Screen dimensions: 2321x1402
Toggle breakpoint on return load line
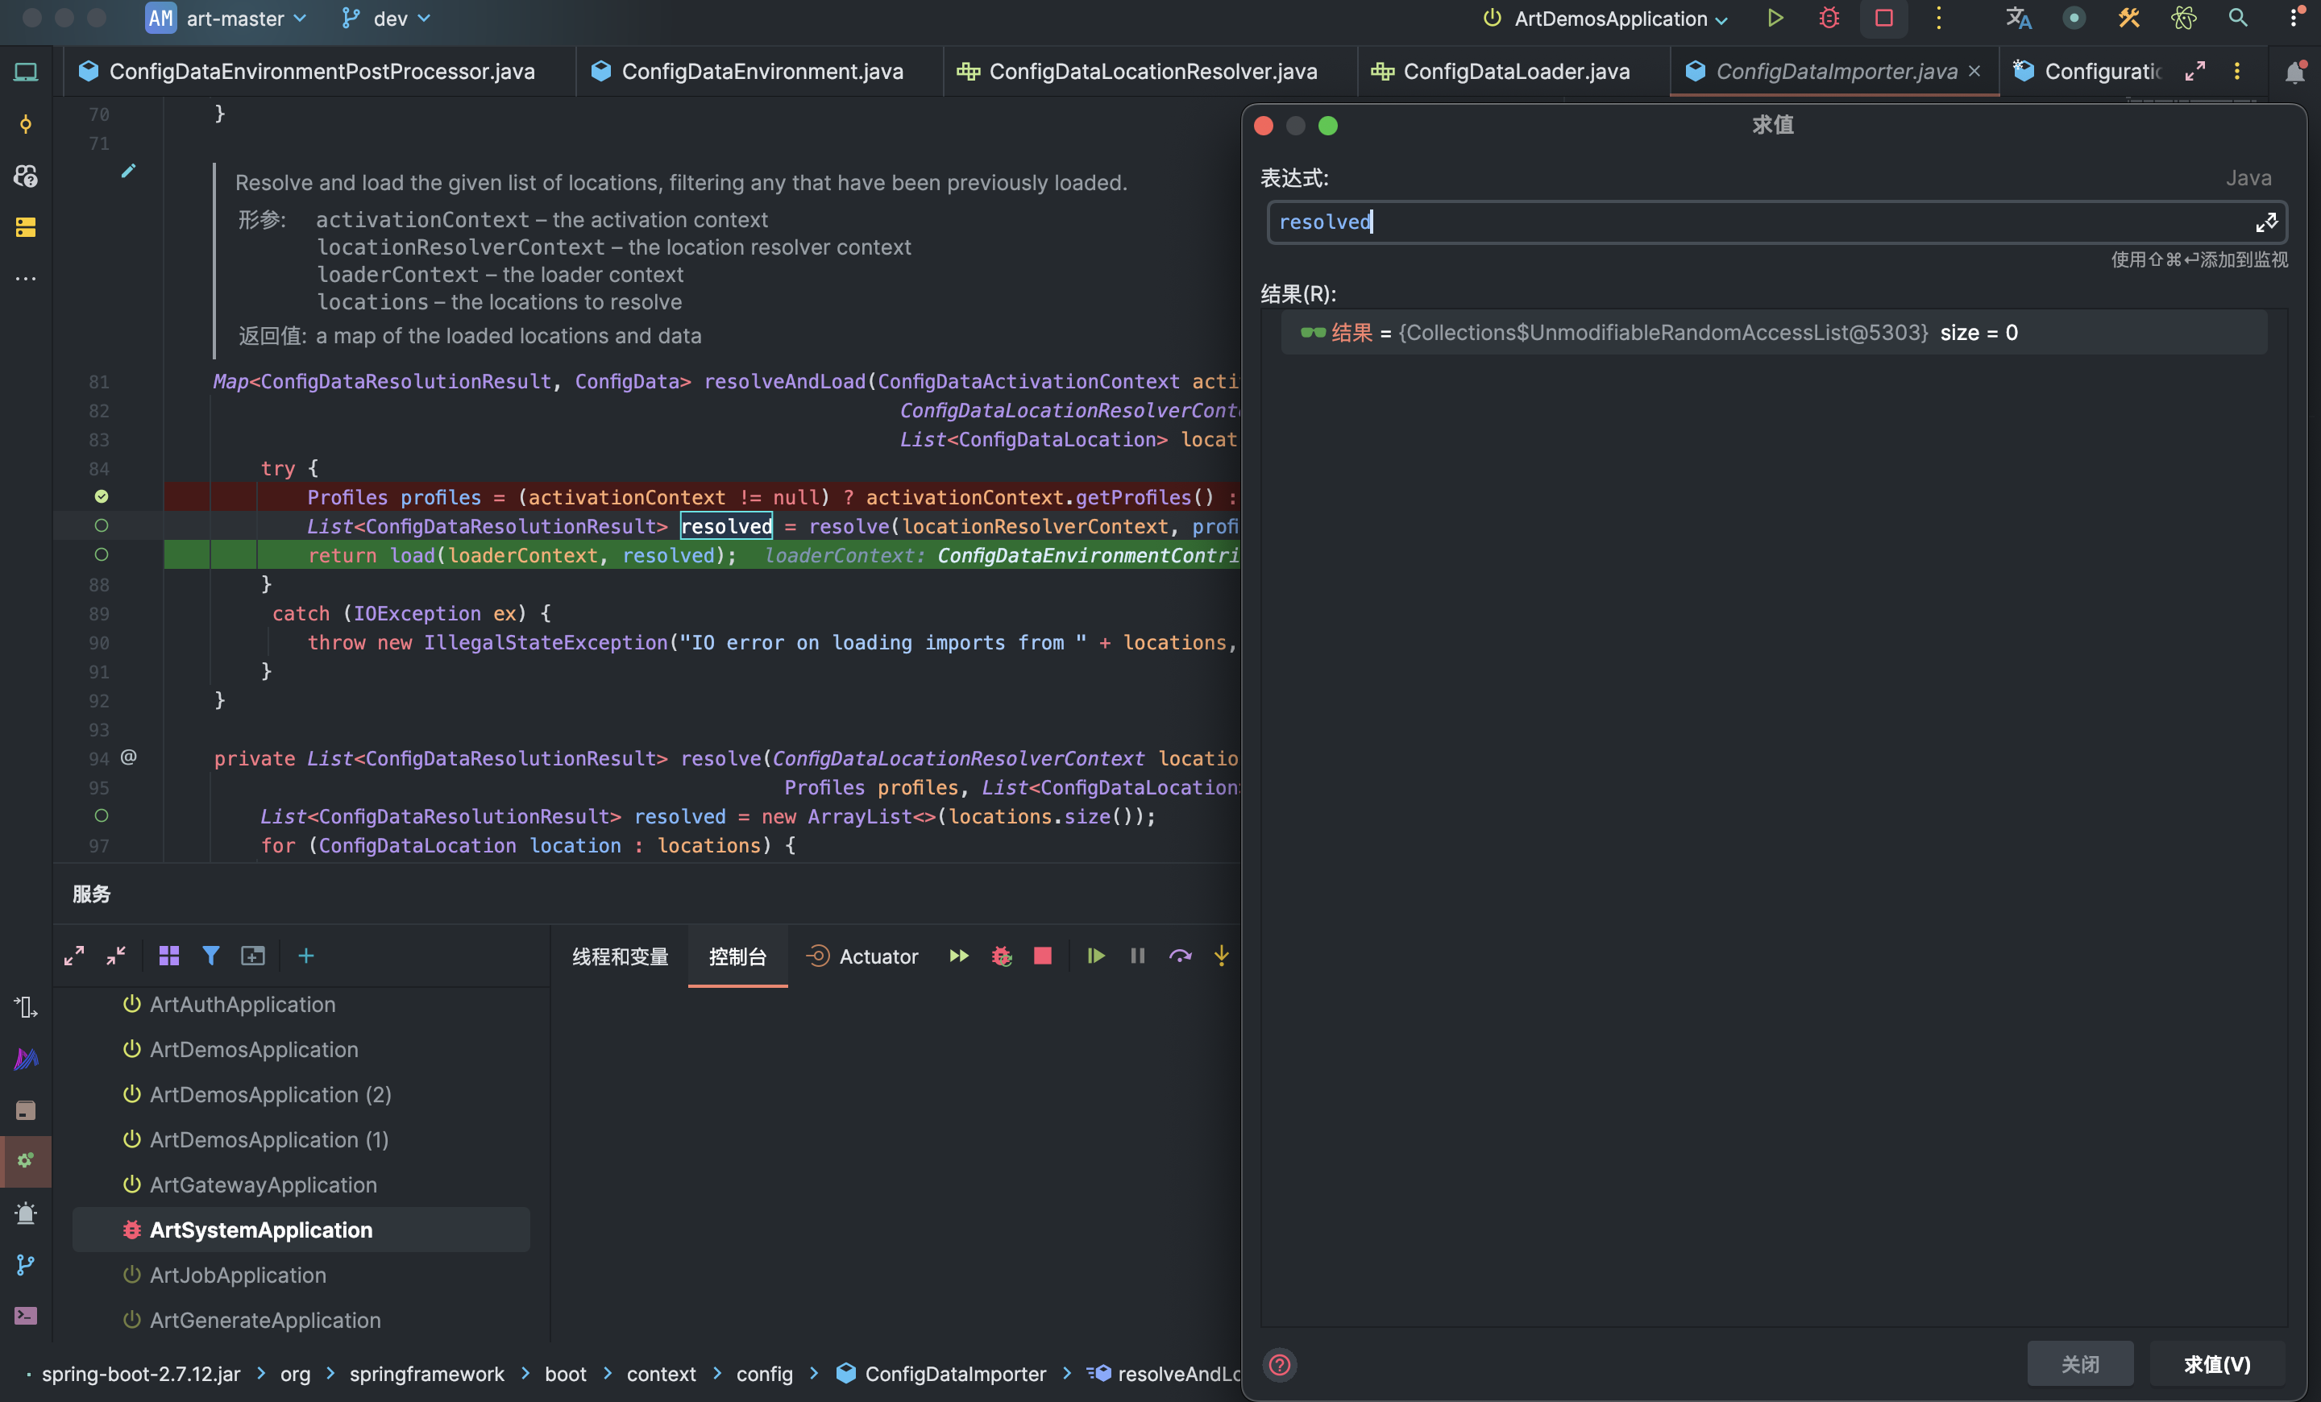(x=102, y=554)
